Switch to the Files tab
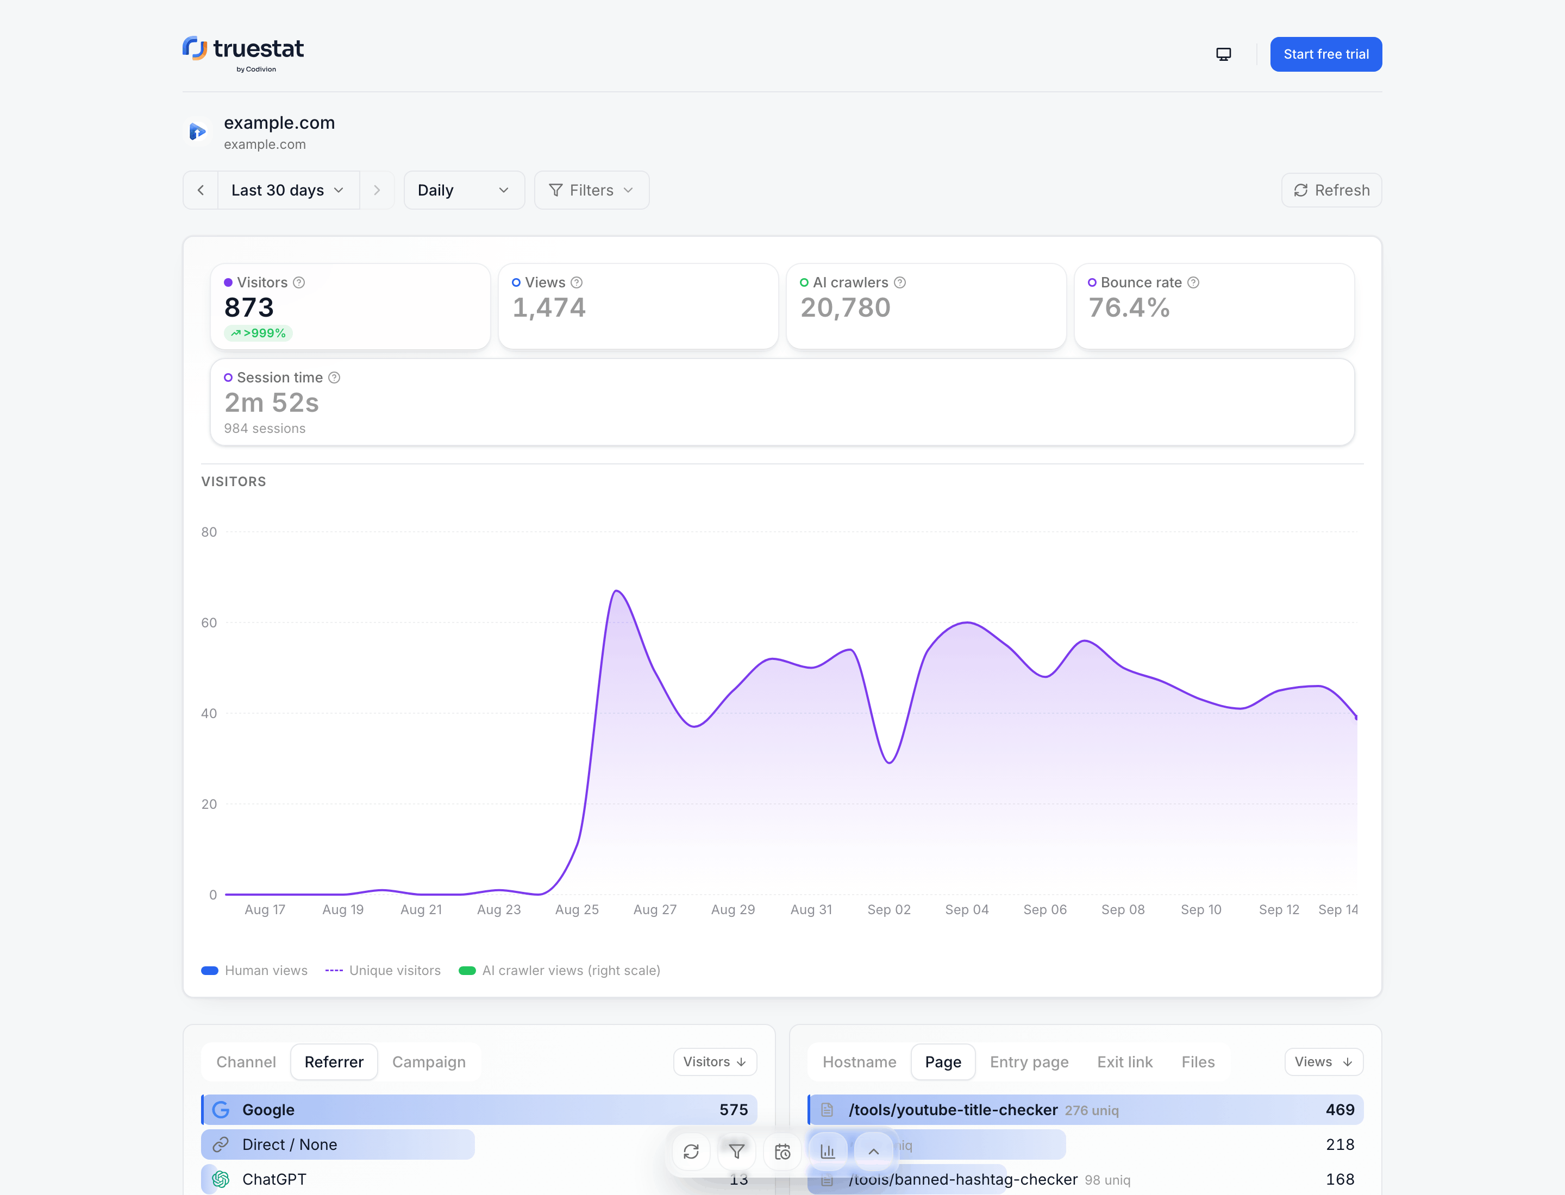This screenshot has width=1565, height=1195. point(1198,1062)
